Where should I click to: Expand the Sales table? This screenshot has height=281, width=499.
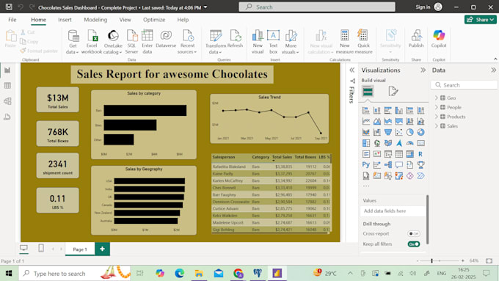tap(437, 126)
